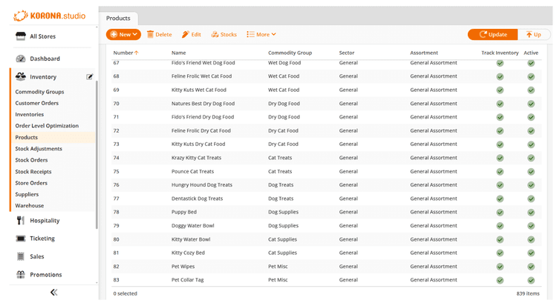
Task: Click the Delete toolbar button
Action: [159, 34]
